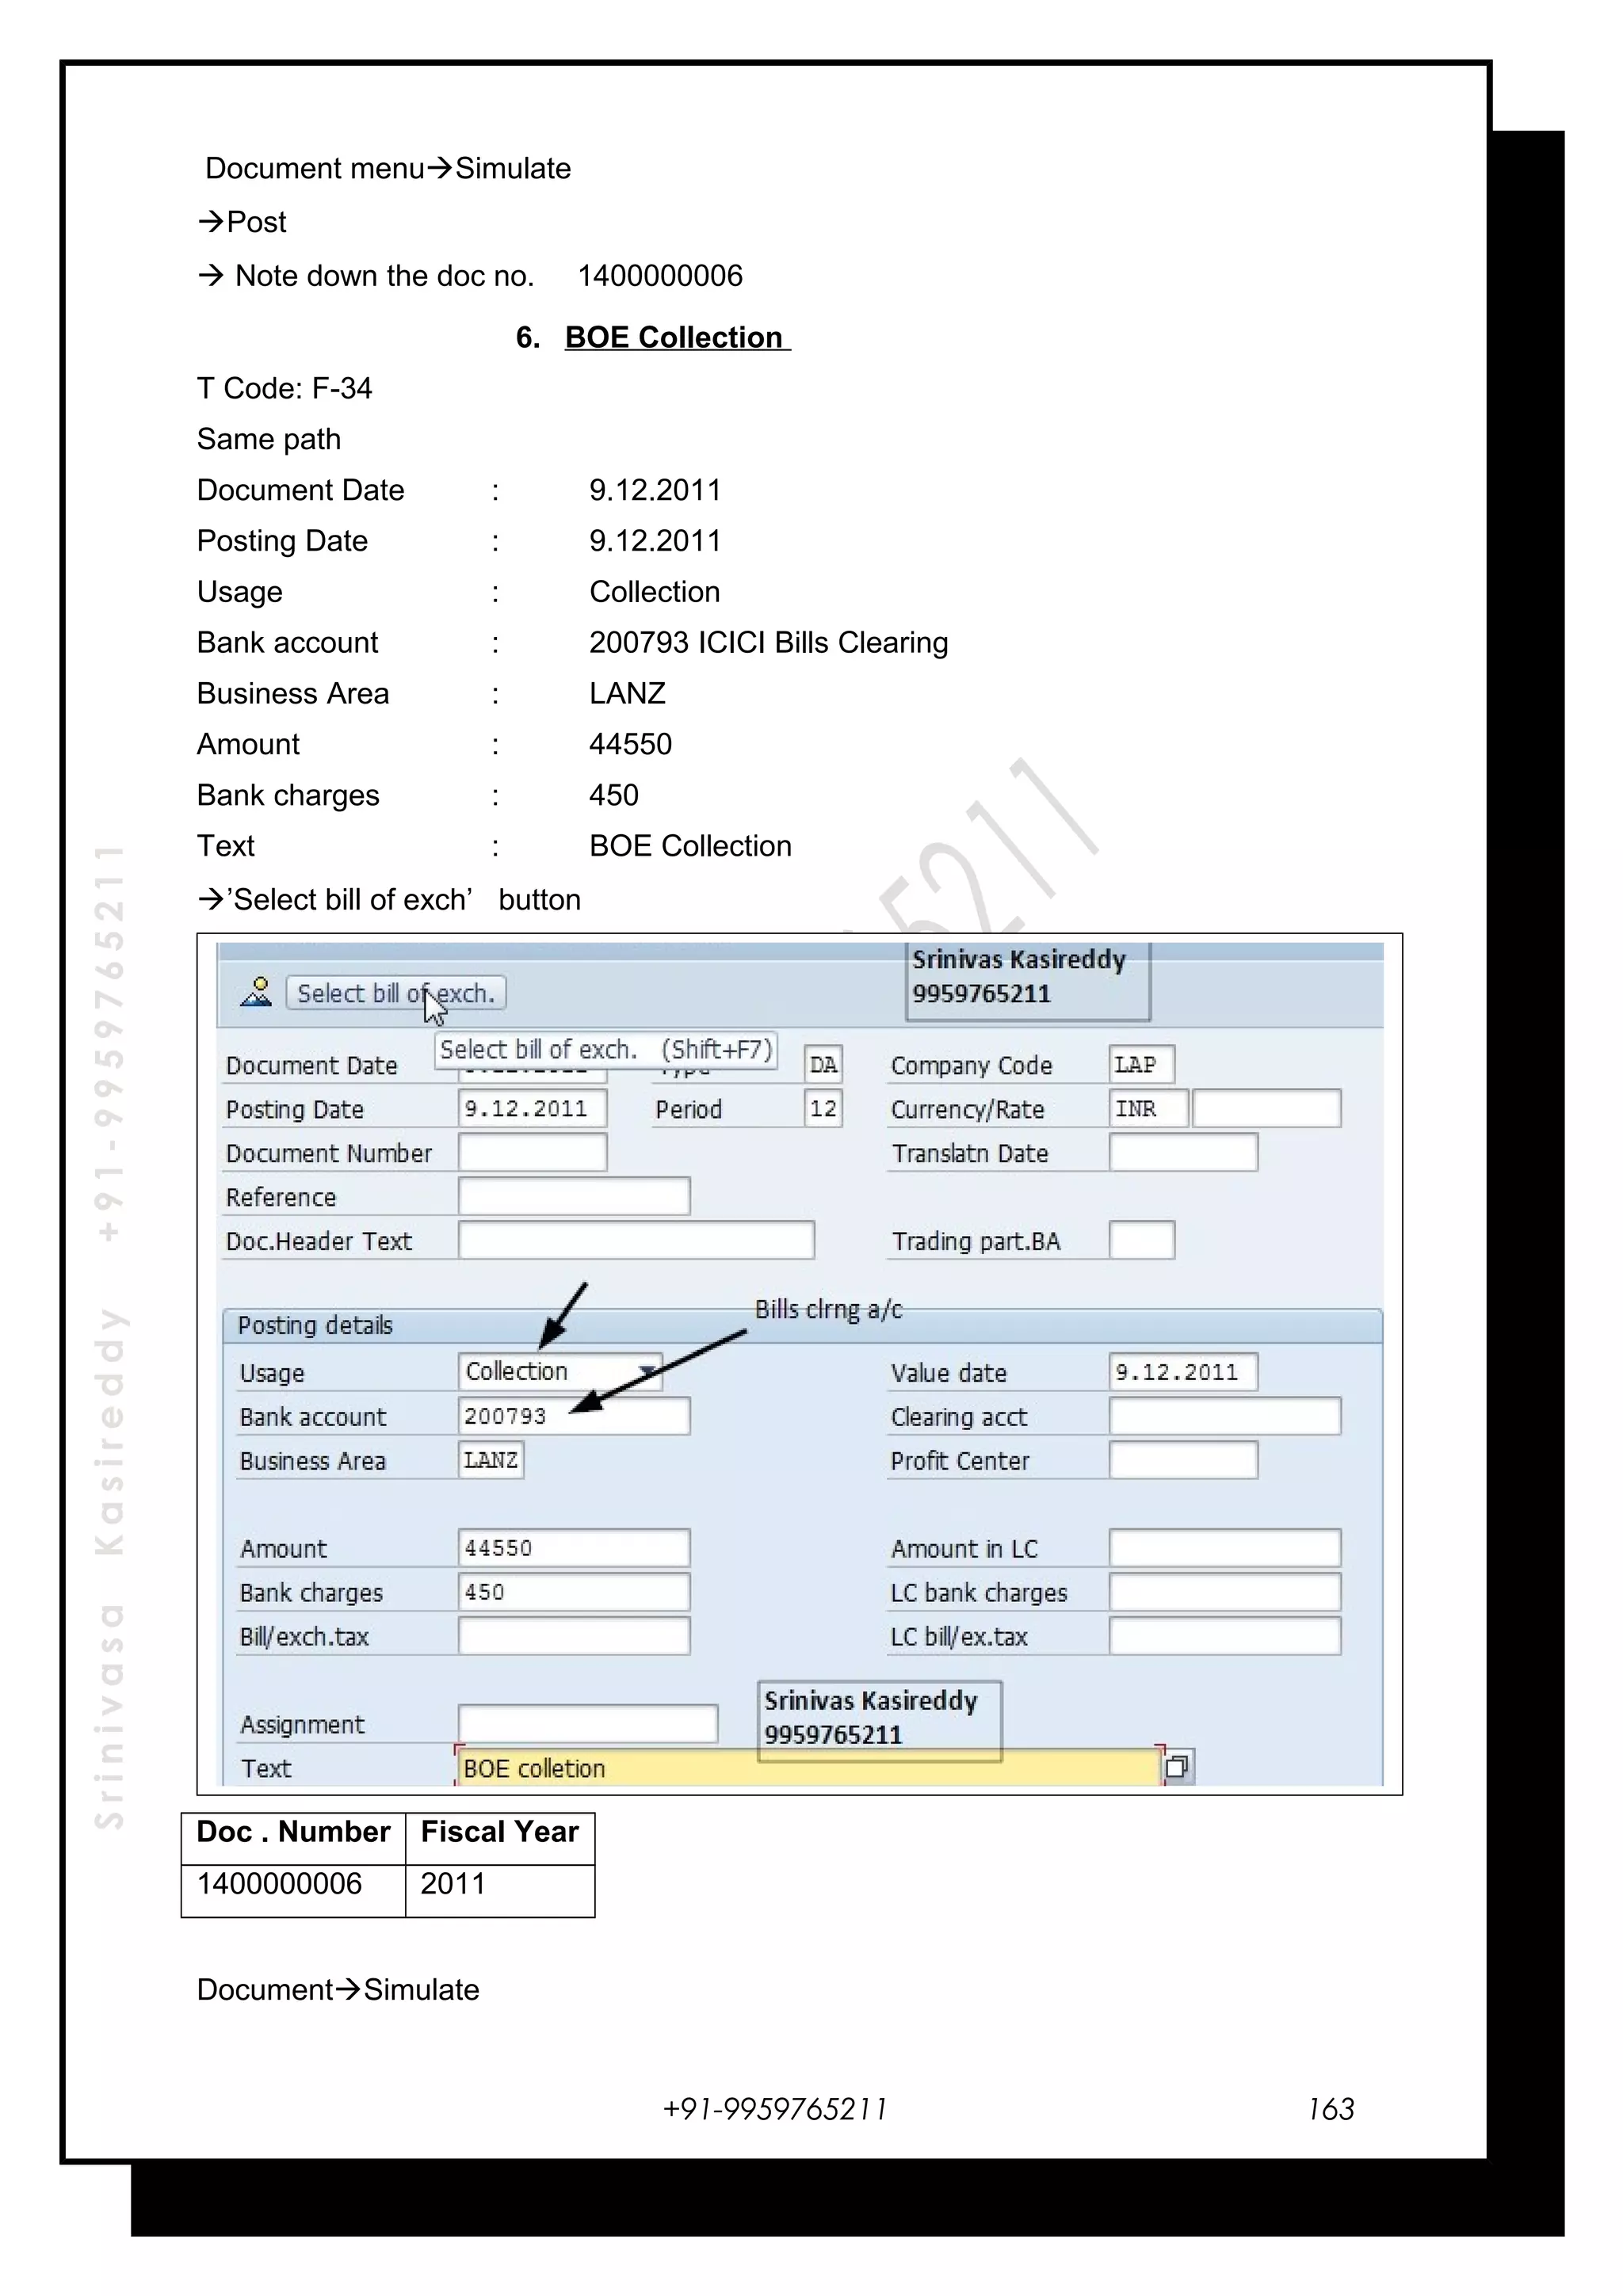Screen dimensions: 1623x2296
Task: Click the Doc.Header Text input field
Action: 636,1240
